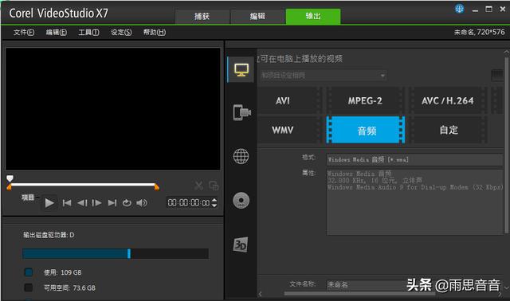Click the orange mark-in trim handle
Viewport: 510px width, 301px height.
pyautogui.click(x=9, y=187)
